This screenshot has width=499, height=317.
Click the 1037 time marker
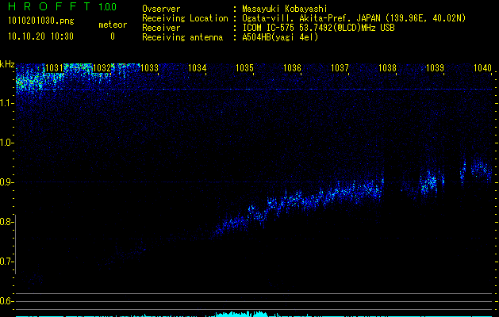(x=340, y=67)
